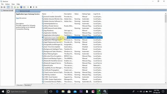Open Adobe After Effects from the taskbar
The image size is (167, 94).
[81, 92]
